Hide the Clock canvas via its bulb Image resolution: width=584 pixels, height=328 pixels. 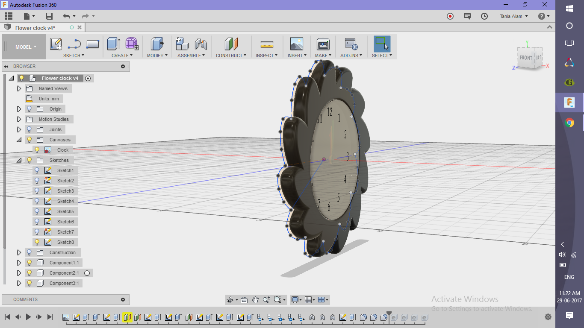pyautogui.click(x=37, y=150)
